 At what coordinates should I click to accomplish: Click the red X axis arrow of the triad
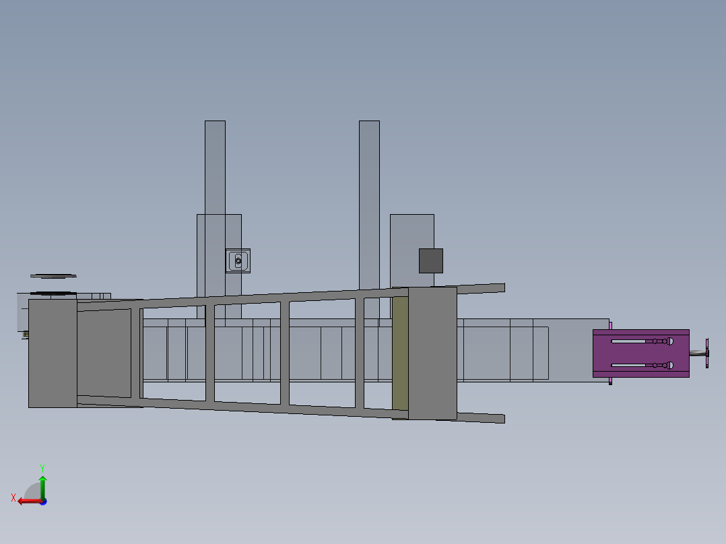click(30, 502)
